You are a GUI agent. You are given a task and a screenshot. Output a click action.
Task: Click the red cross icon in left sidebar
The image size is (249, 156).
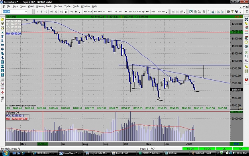[2, 92]
